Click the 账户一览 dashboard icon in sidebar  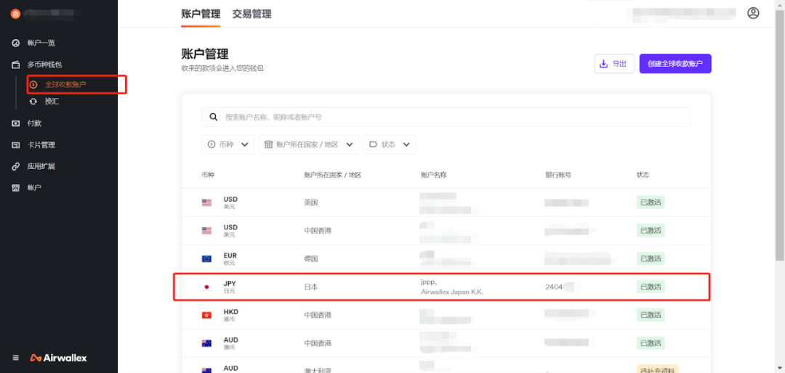pyautogui.click(x=15, y=43)
